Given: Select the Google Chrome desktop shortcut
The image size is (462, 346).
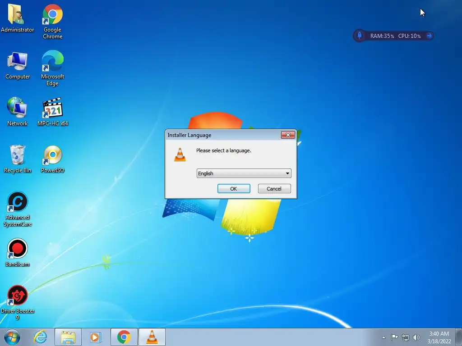Looking at the screenshot, I should tap(52, 22).
